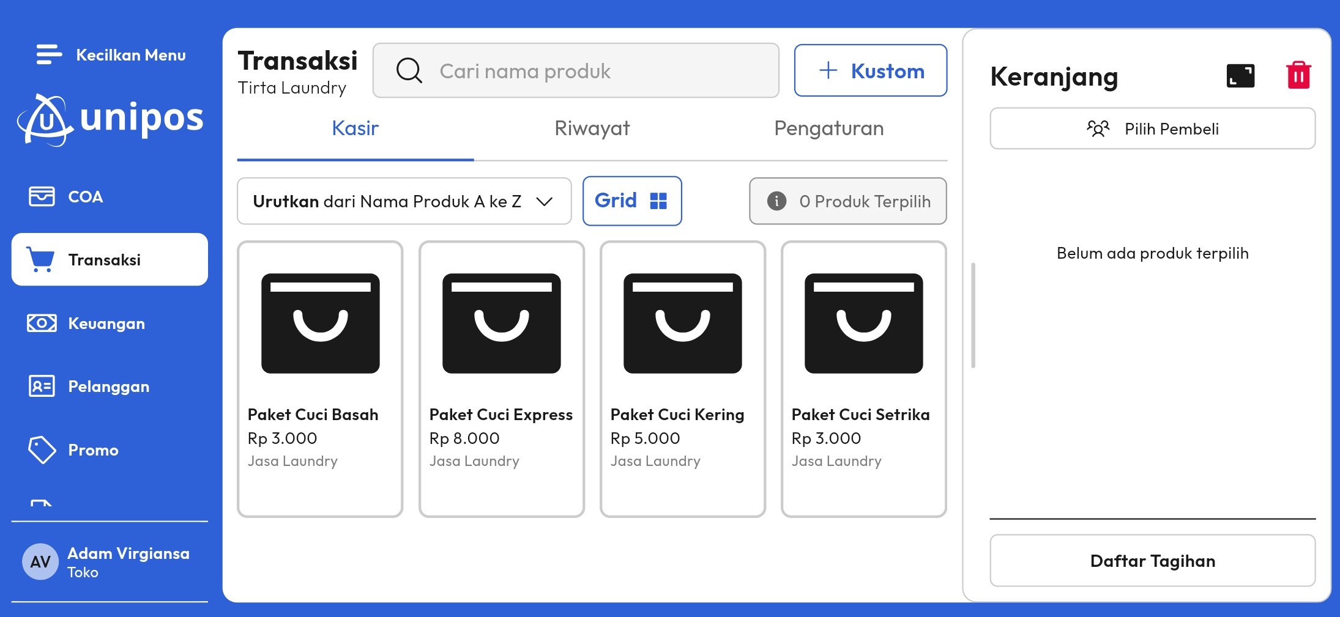The width and height of the screenshot is (1340, 617).
Task: Open the Pelanggan section
Action: 108,386
